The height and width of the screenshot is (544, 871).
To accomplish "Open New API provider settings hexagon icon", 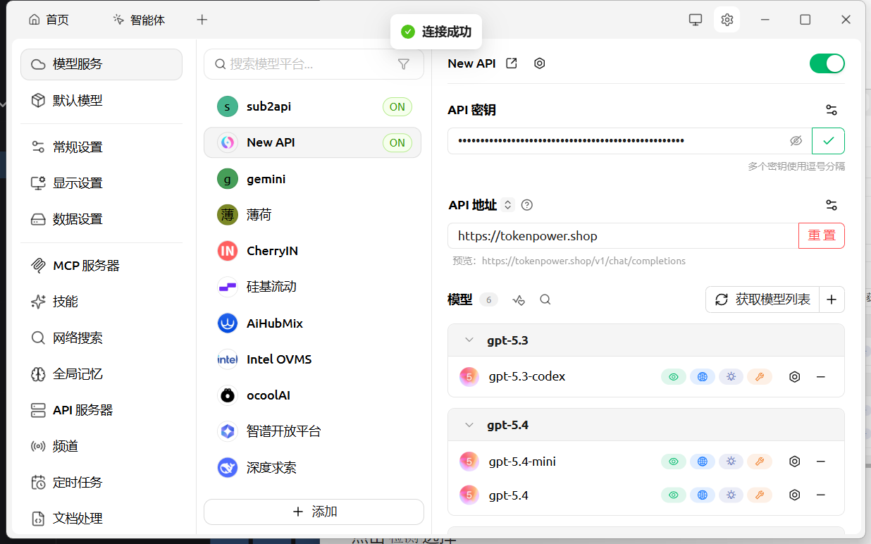I will [540, 63].
